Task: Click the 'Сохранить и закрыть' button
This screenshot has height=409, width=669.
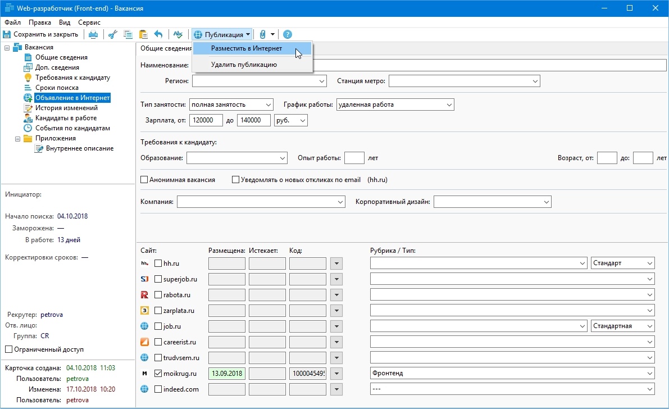Action: (x=41, y=34)
